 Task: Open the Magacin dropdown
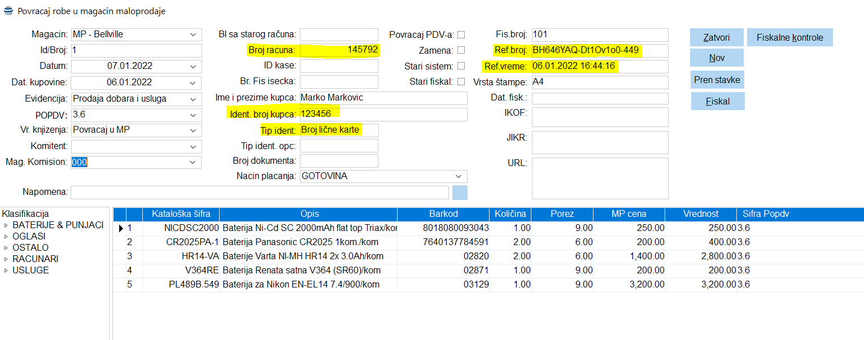(x=193, y=34)
